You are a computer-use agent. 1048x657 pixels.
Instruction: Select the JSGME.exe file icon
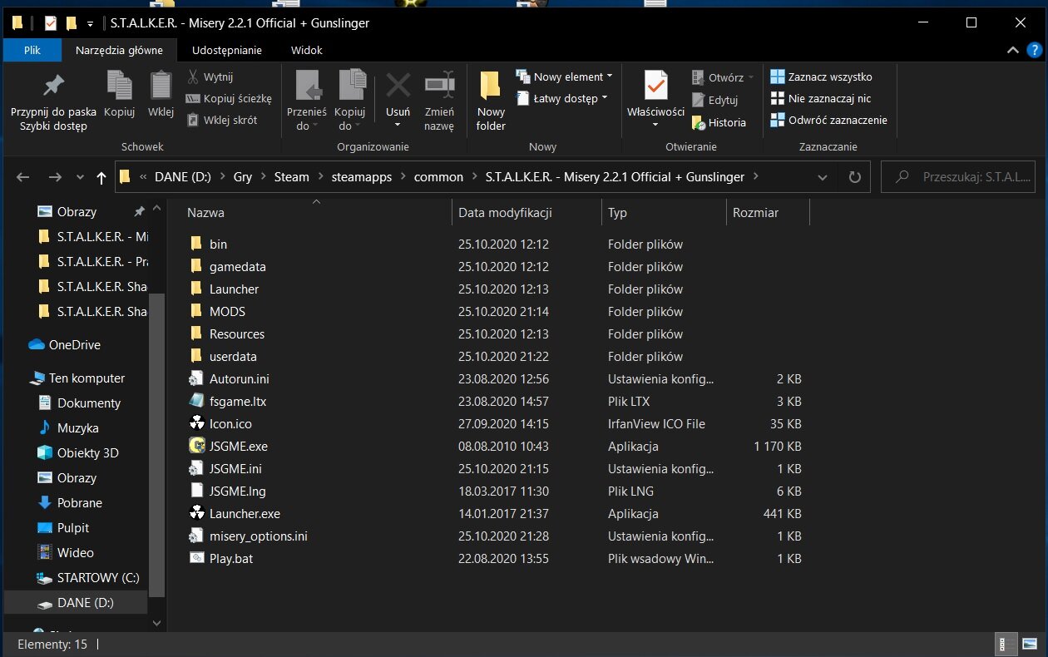pos(196,446)
